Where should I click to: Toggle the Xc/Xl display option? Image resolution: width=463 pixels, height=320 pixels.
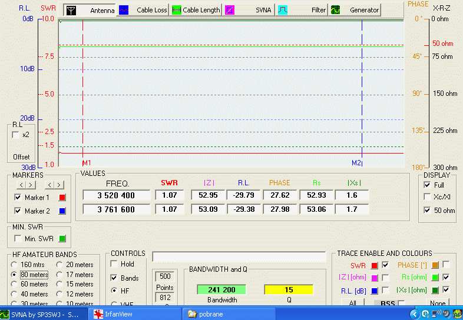(x=427, y=198)
